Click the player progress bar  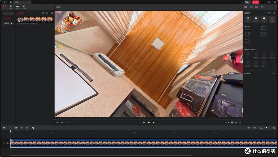click(149, 120)
